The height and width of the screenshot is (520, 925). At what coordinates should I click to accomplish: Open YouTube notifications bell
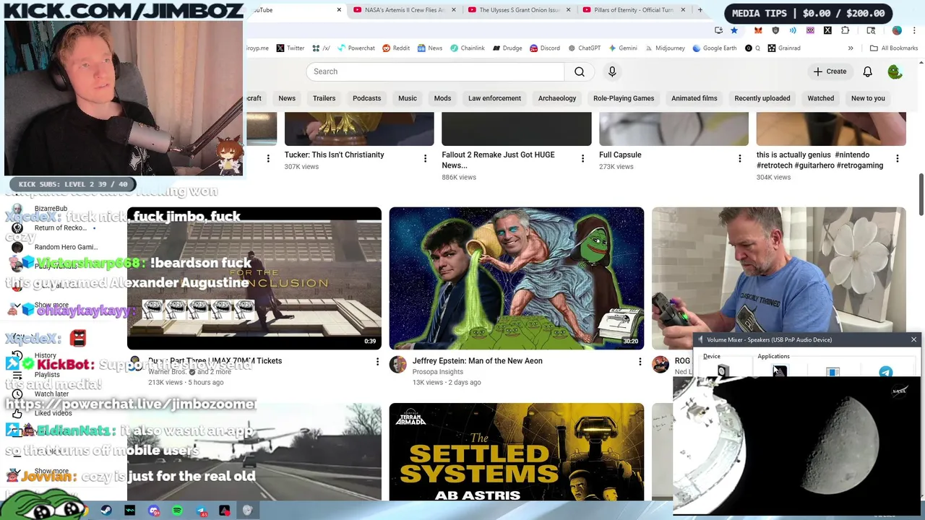pyautogui.click(x=867, y=71)
